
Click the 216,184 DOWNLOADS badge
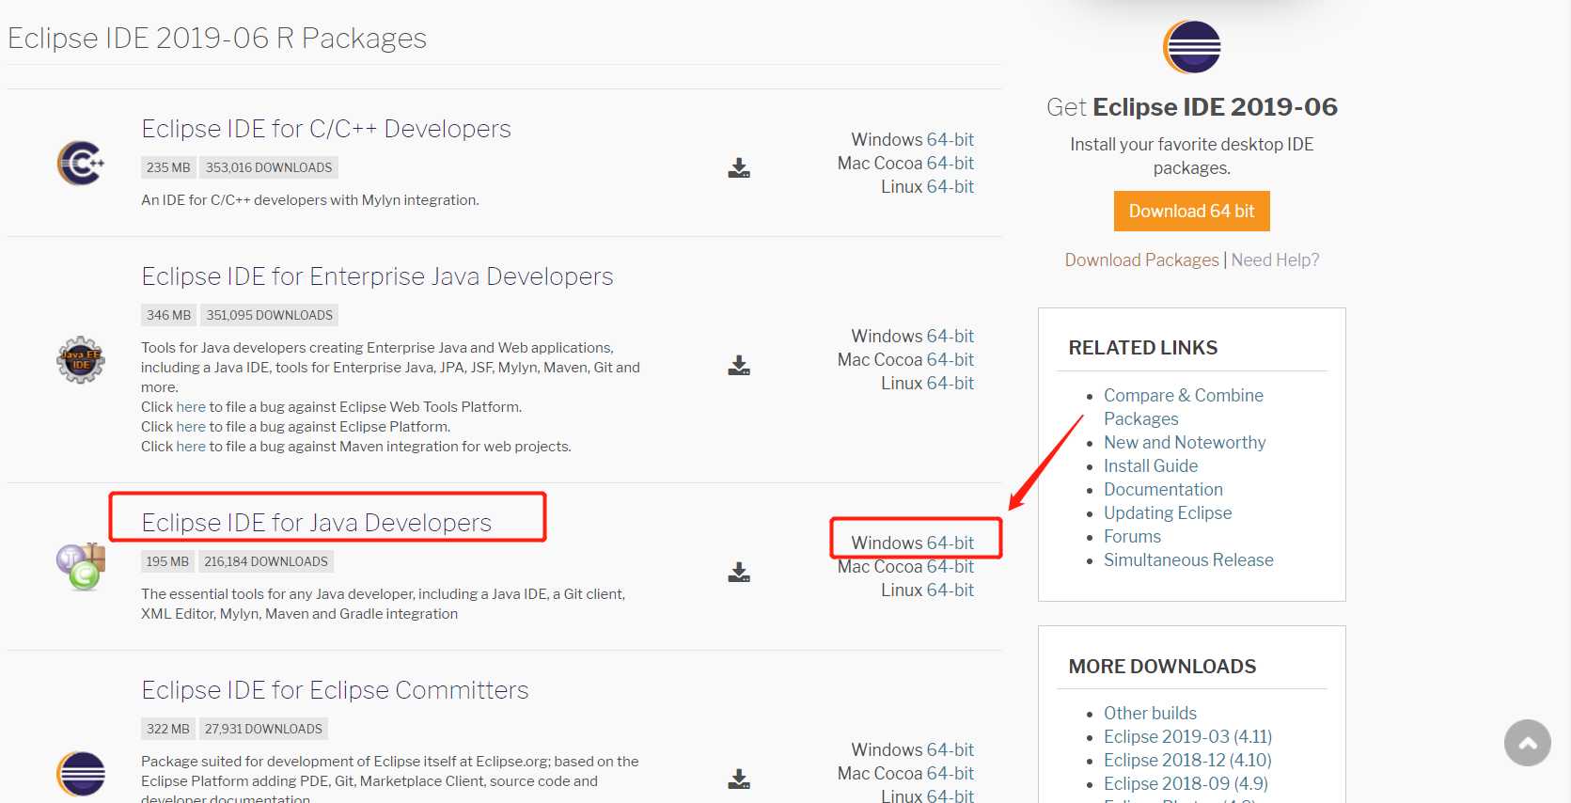[x=266, y=561]
